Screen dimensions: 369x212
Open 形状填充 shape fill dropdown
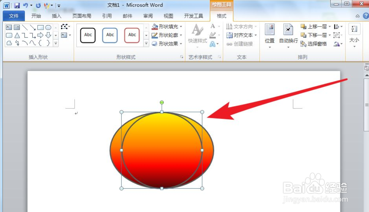click(x=167, y=27)
